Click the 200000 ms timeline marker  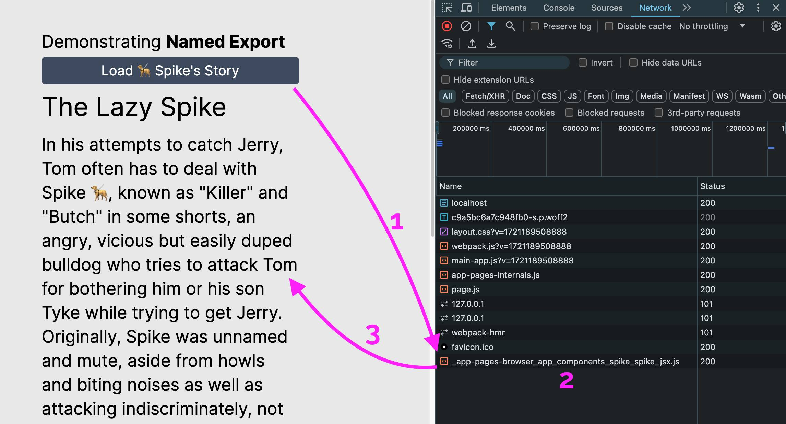(x=471, y=128)
